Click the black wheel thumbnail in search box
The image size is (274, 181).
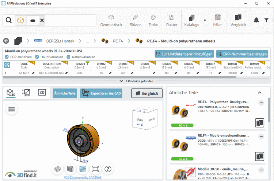tap(33, 20)
